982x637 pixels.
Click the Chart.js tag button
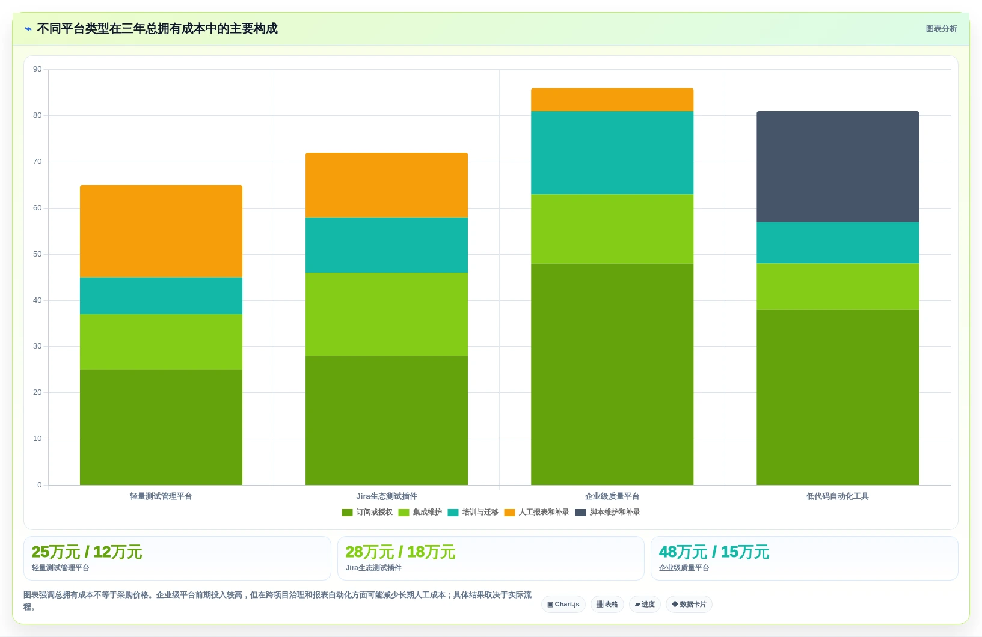[x=563, y=605]
